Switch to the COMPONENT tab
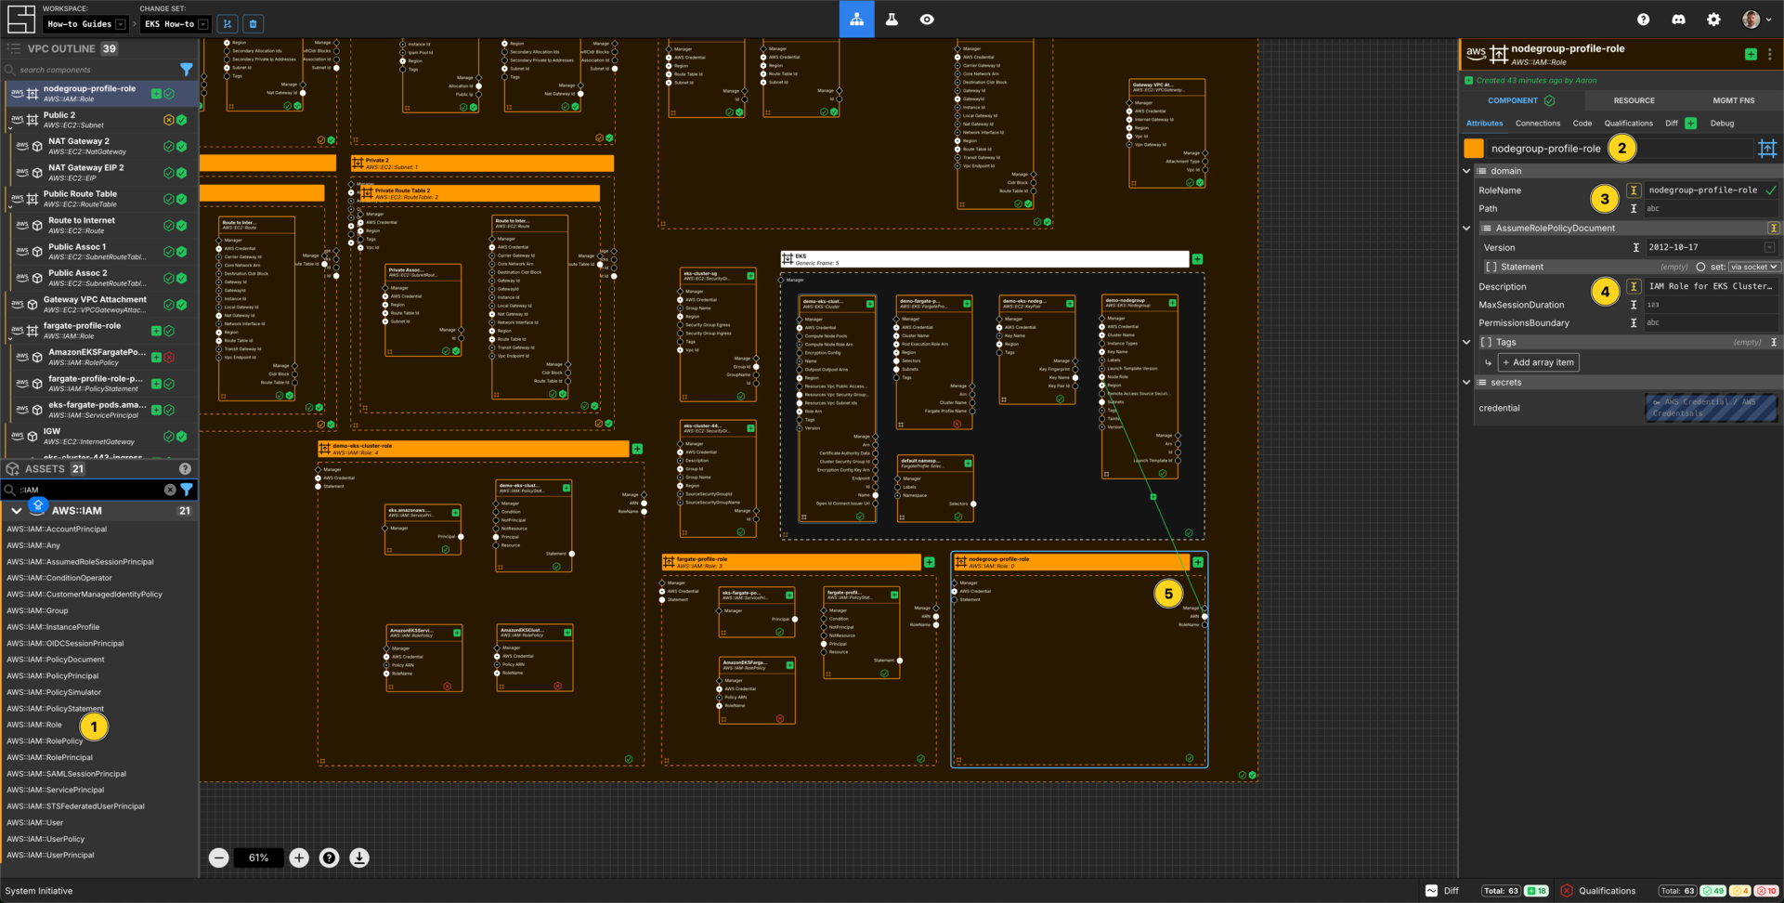This screenshot has width=1784, height=903. click(1521, 100)
